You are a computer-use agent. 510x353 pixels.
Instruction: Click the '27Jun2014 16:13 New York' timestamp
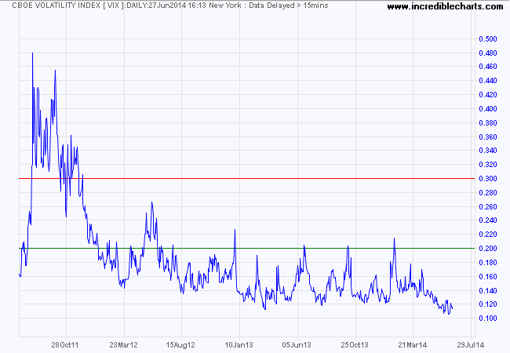[195, 5]
